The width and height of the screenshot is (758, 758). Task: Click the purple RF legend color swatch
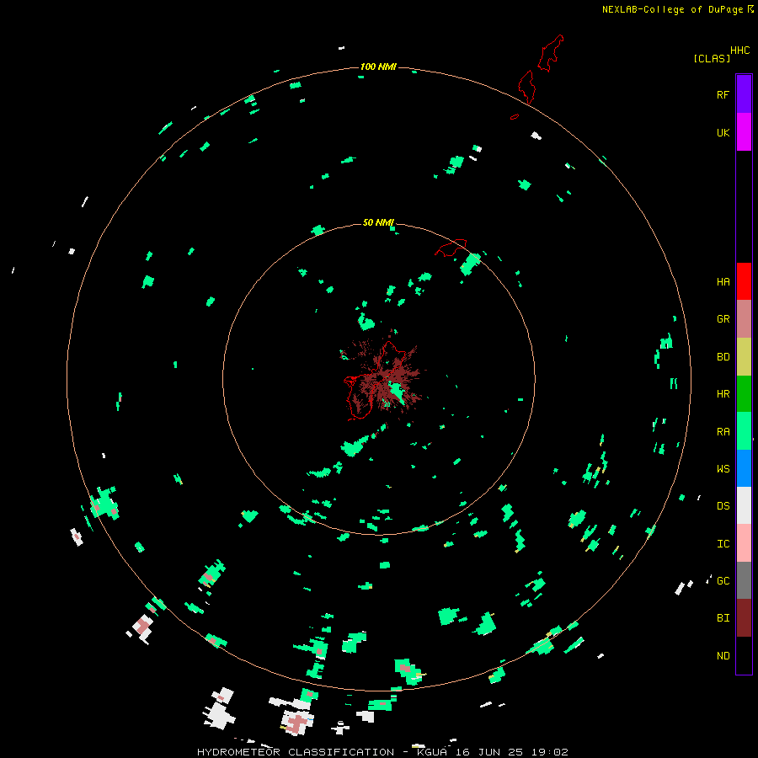pyautogui.click(x=744, y=94)
